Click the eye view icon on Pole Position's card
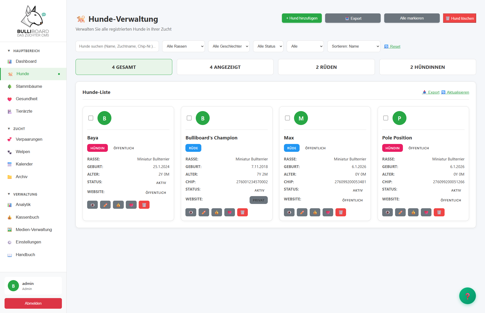 tap(387, 212)
